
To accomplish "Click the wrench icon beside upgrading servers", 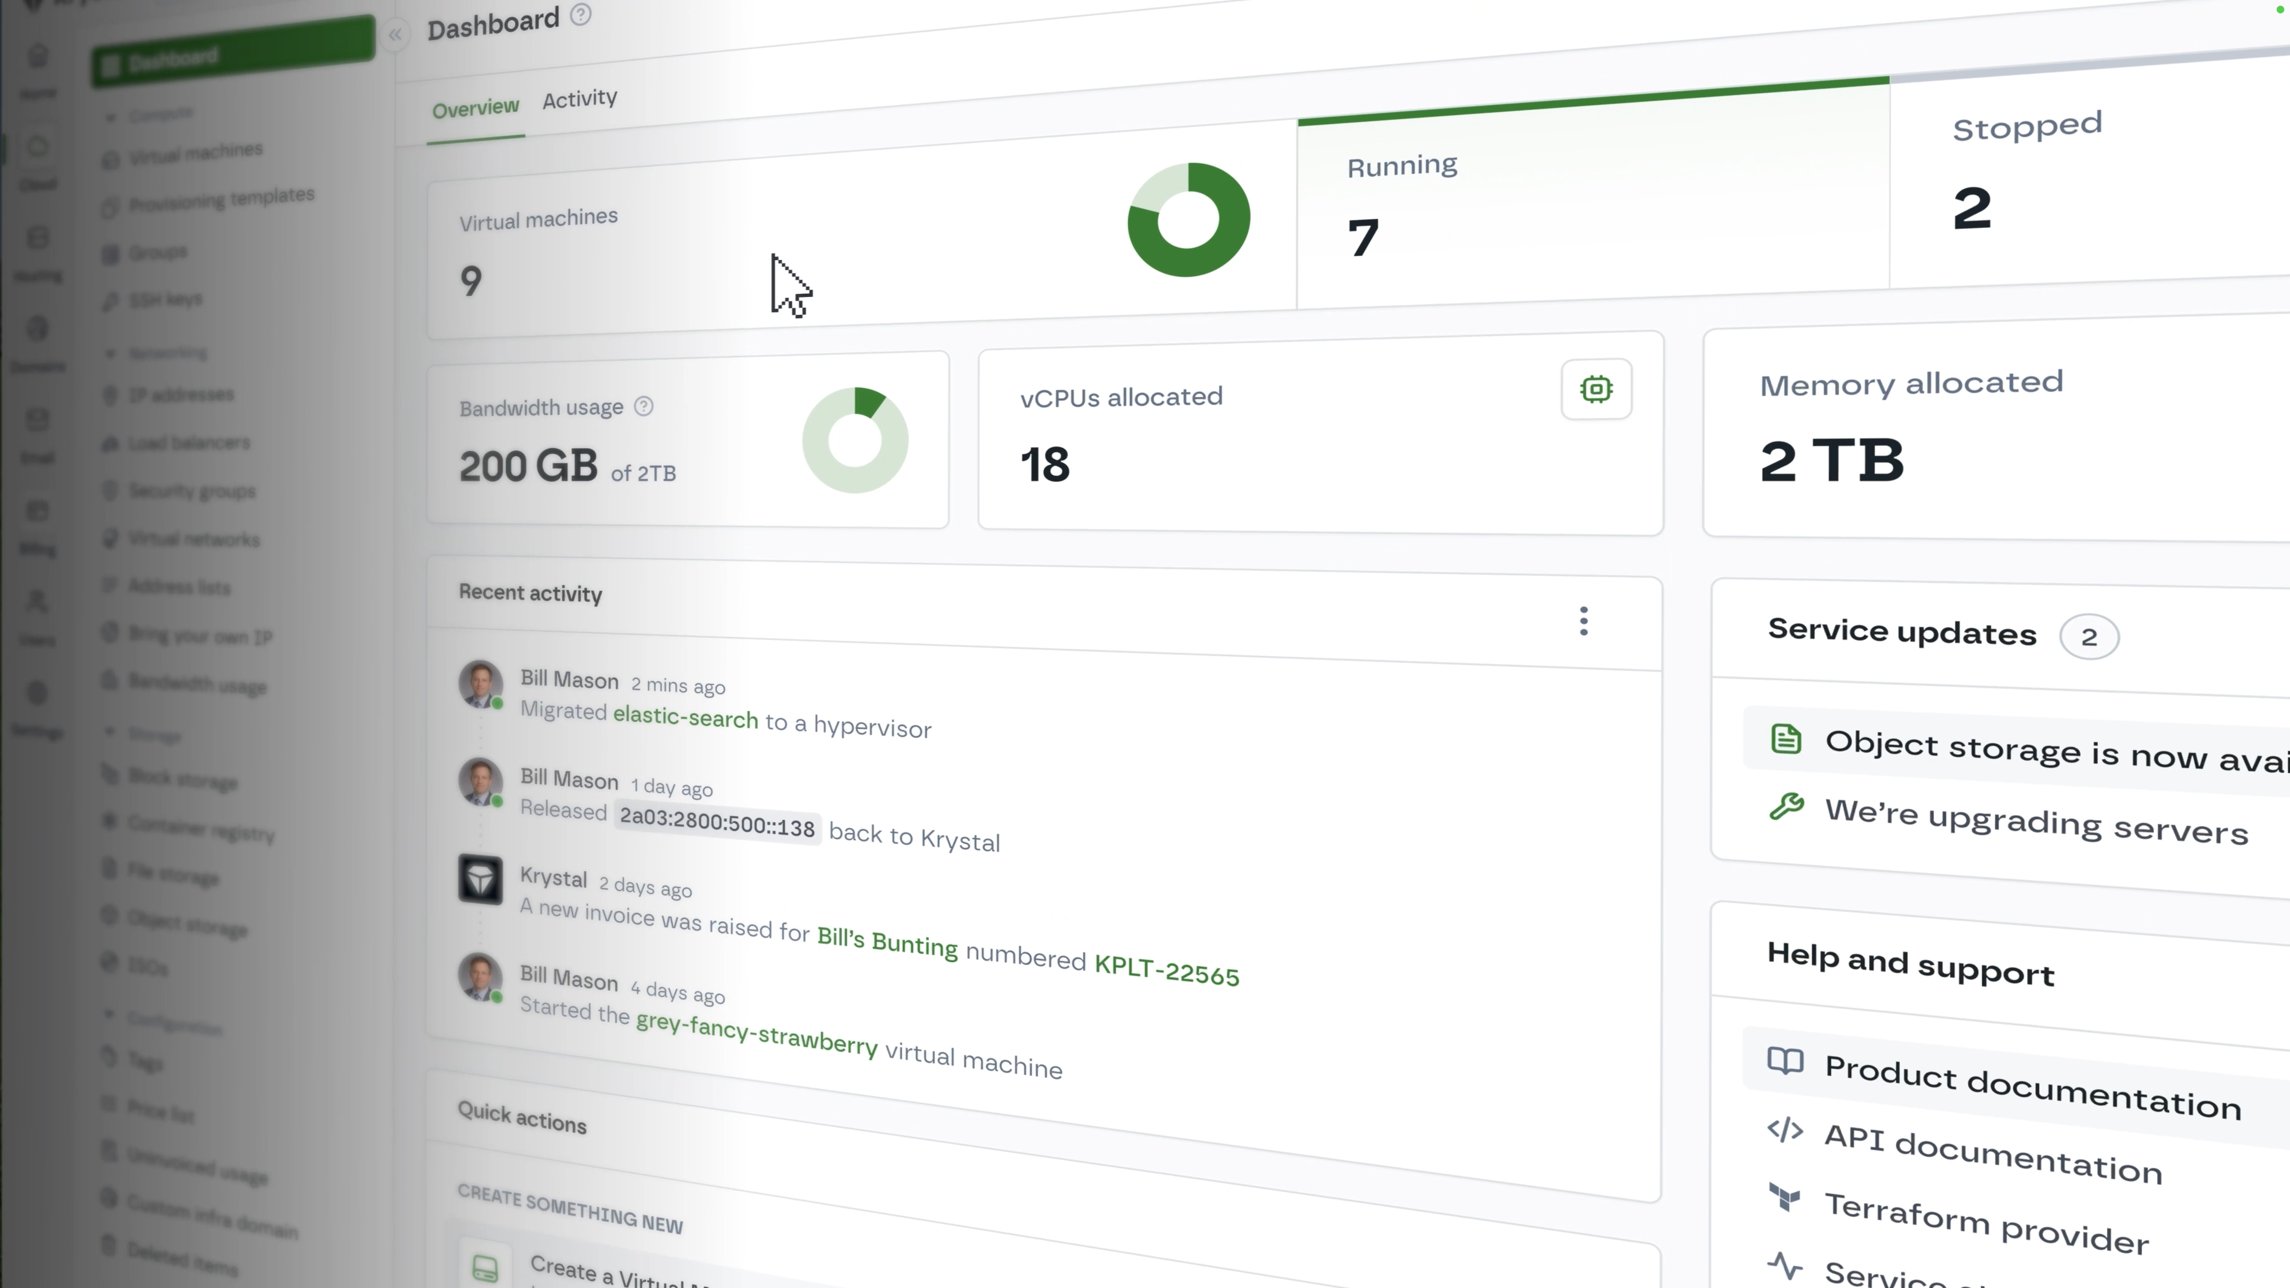I will [1786, 806].
